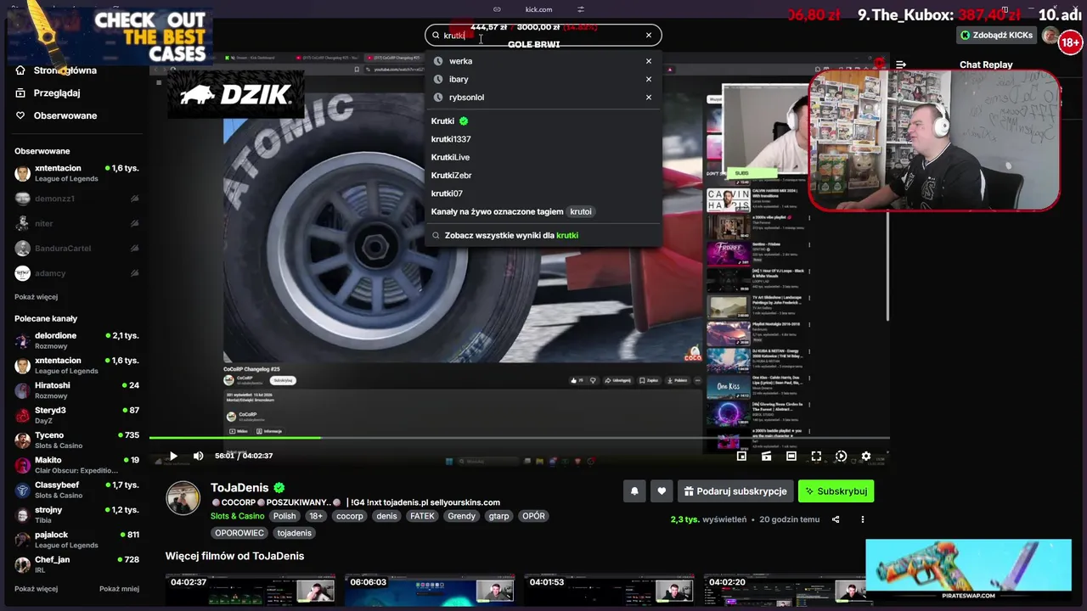
Task: Click Podaruj subskrypcje gift button
Action: [x=735, y=491]
